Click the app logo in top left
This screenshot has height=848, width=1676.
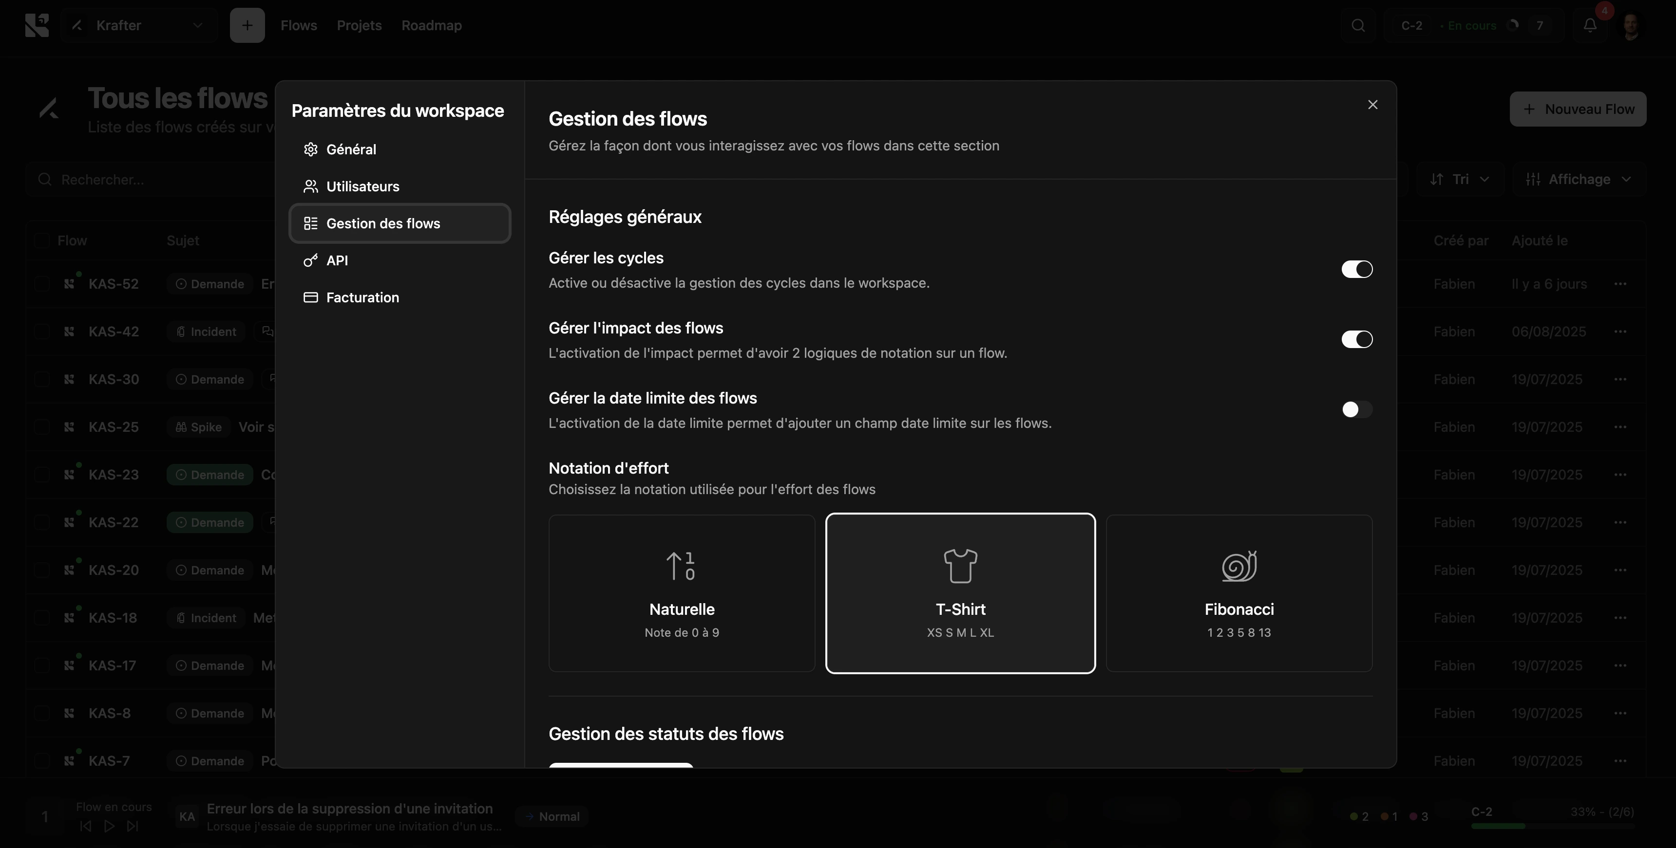coord(37,25)
